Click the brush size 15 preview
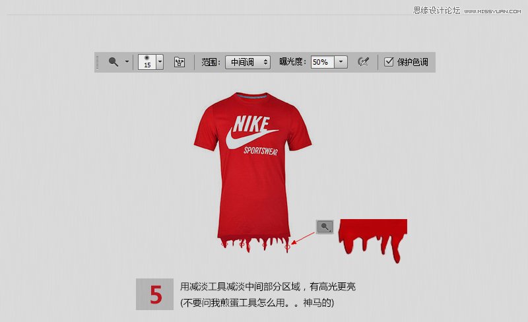Image resolution: width=528 pixels, height=322 pixels. (147, 62)
